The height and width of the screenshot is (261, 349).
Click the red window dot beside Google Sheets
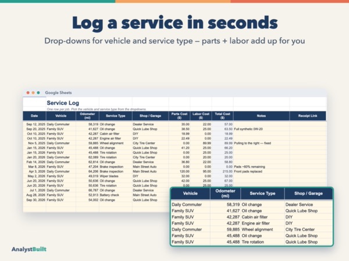coord(28,93)
